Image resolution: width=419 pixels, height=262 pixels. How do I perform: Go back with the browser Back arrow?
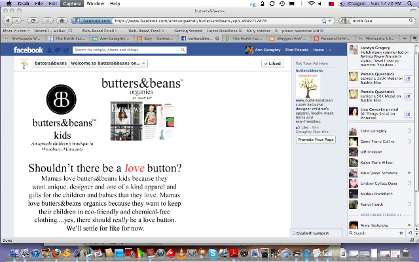[8, 20]
